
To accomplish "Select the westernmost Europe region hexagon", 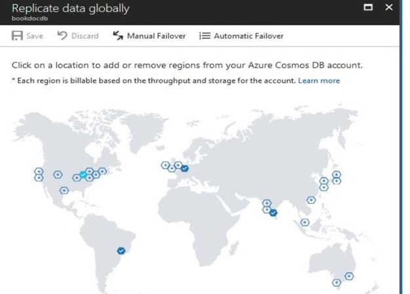I will pyautogui.click(x=165, y=165).
